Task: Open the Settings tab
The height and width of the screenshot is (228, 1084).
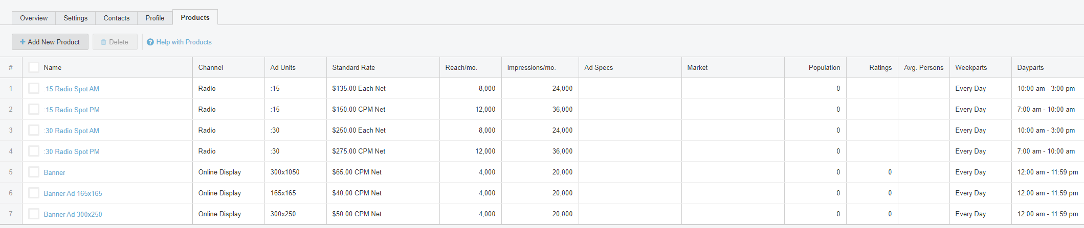Action: (x=75, y=18)
